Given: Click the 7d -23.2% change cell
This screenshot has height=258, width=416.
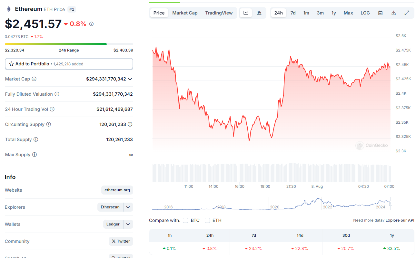Looking at the screenshot, I should click(253, 248).
